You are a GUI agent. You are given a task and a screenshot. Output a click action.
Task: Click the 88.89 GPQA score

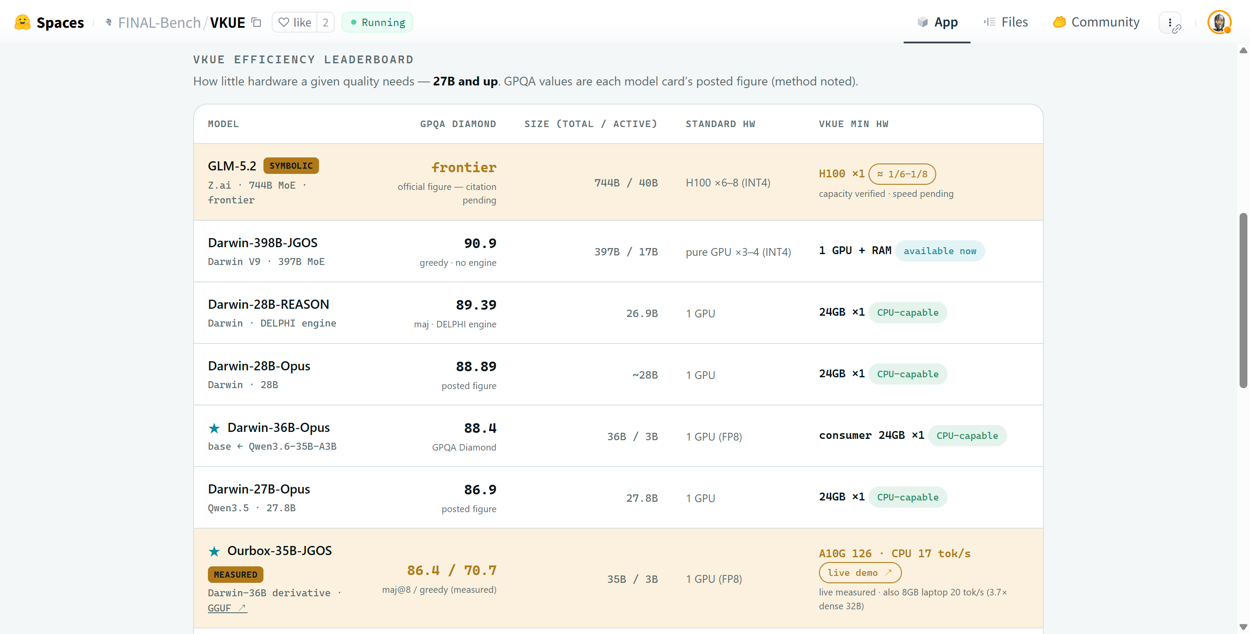click(x=476, y=366)
